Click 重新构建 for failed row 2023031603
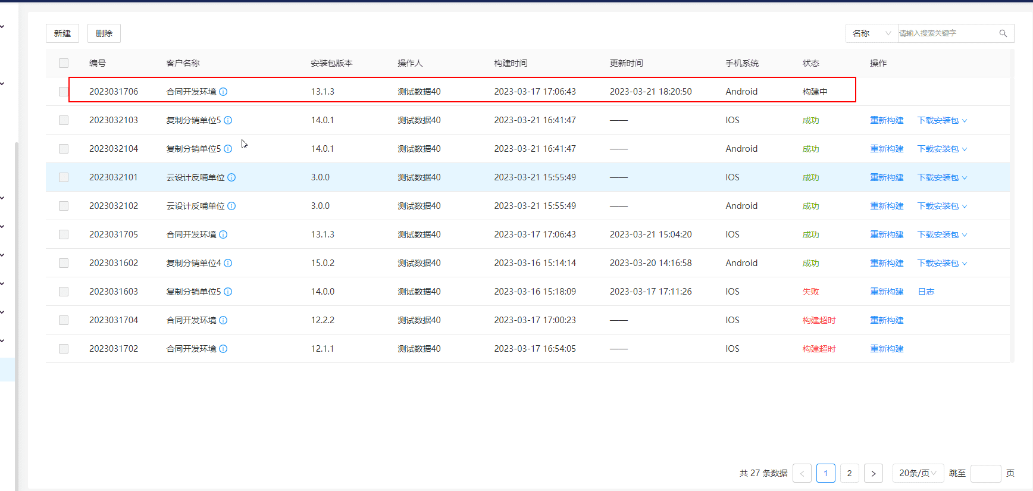The image size is (1033, 491). pyautogui.click(x=887, y=292)
